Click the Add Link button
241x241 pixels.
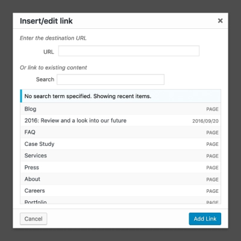(x=205, y=219)
